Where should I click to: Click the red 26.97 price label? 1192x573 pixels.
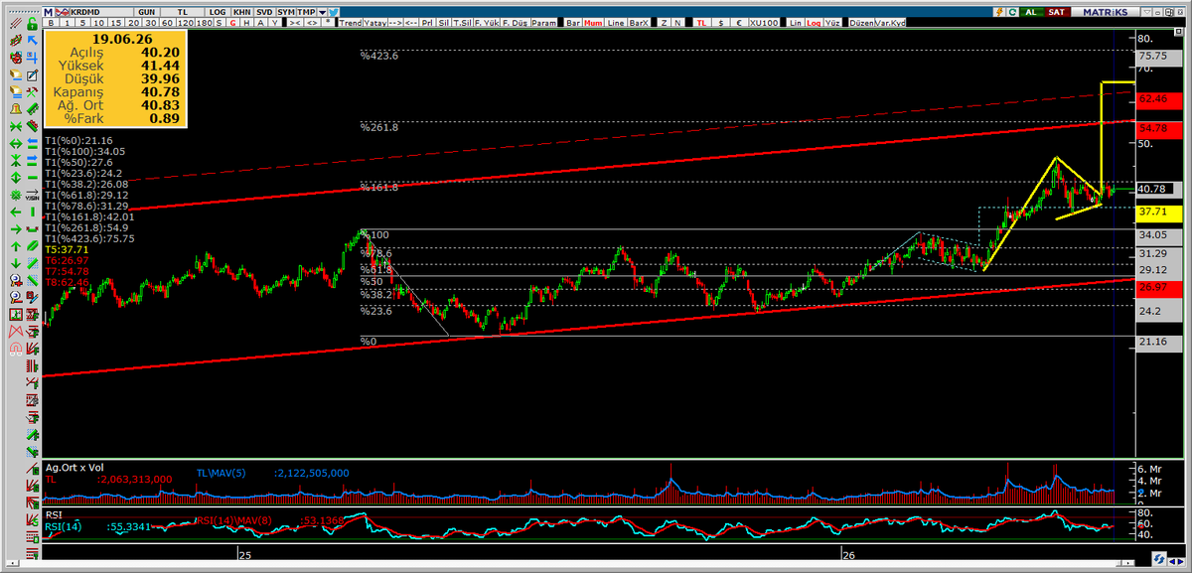click(x=1157, y=287)
